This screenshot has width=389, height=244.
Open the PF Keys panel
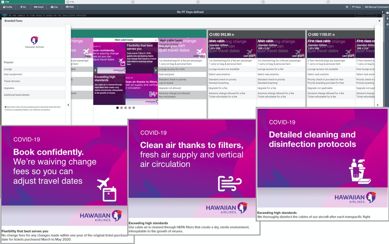pyautogui.click(x=356, y=7)
